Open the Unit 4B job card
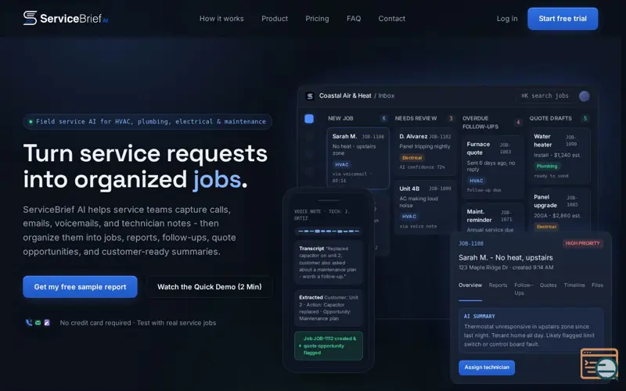This screenshot has width=626, height=391. point(425,207)
